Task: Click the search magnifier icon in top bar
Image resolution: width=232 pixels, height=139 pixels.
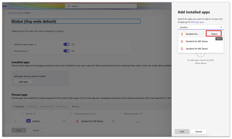Action: click(x=69, y=6)
